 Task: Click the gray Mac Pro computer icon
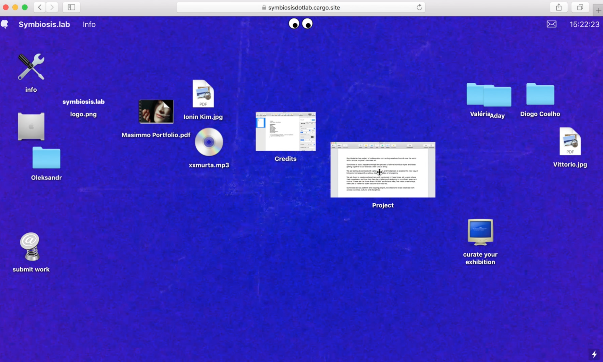[x=31, y=127]
